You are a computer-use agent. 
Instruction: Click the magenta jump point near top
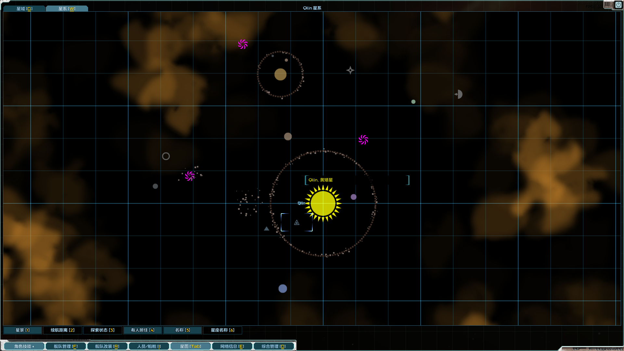pos(243,44)
